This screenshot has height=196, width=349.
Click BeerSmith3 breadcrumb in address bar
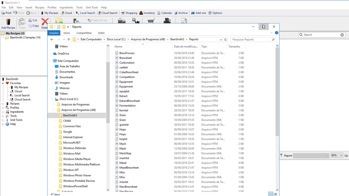[x=177, y=39]
